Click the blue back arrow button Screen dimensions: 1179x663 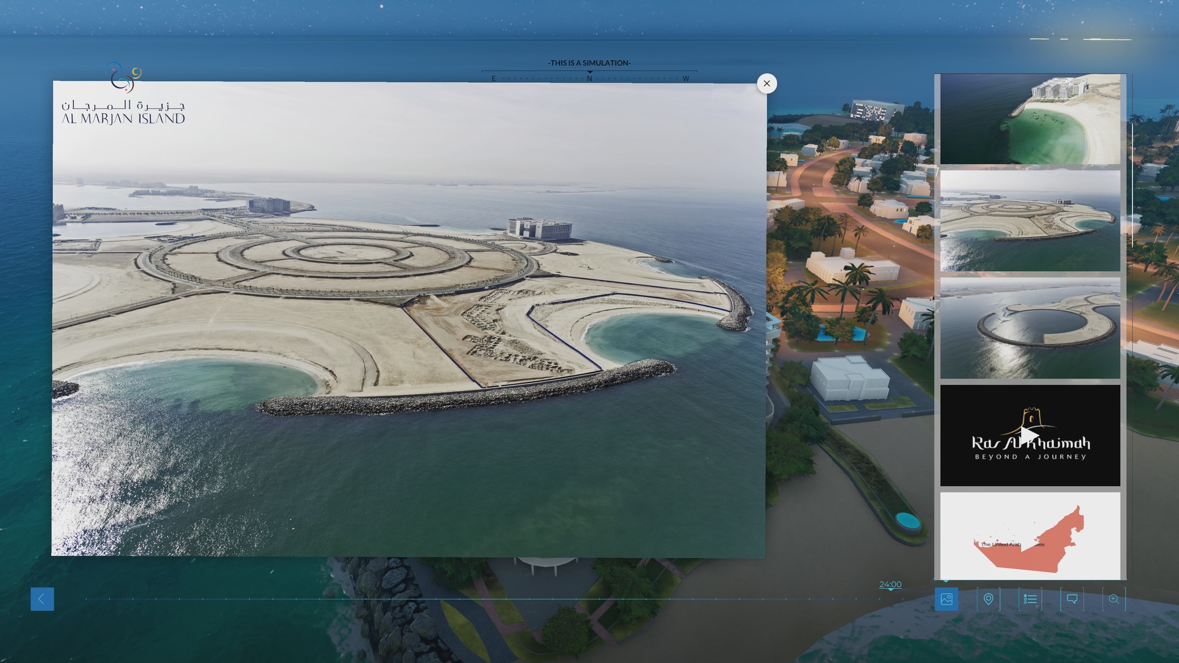coord(42,599)
